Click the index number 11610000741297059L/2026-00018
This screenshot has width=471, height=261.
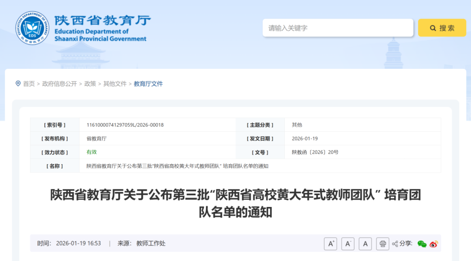(125, 125)
